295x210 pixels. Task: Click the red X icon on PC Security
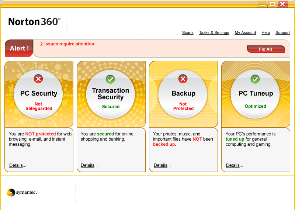pos(38,79)
